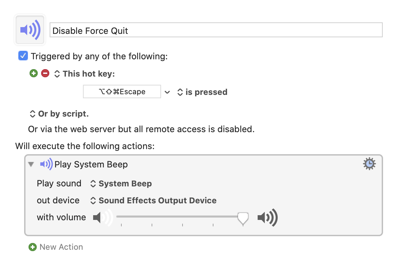Image resolution: width=397 pixels, height=265 pixels.
Task: Open the 'This hot key' trigger type menu
Action: coord(85,74)
